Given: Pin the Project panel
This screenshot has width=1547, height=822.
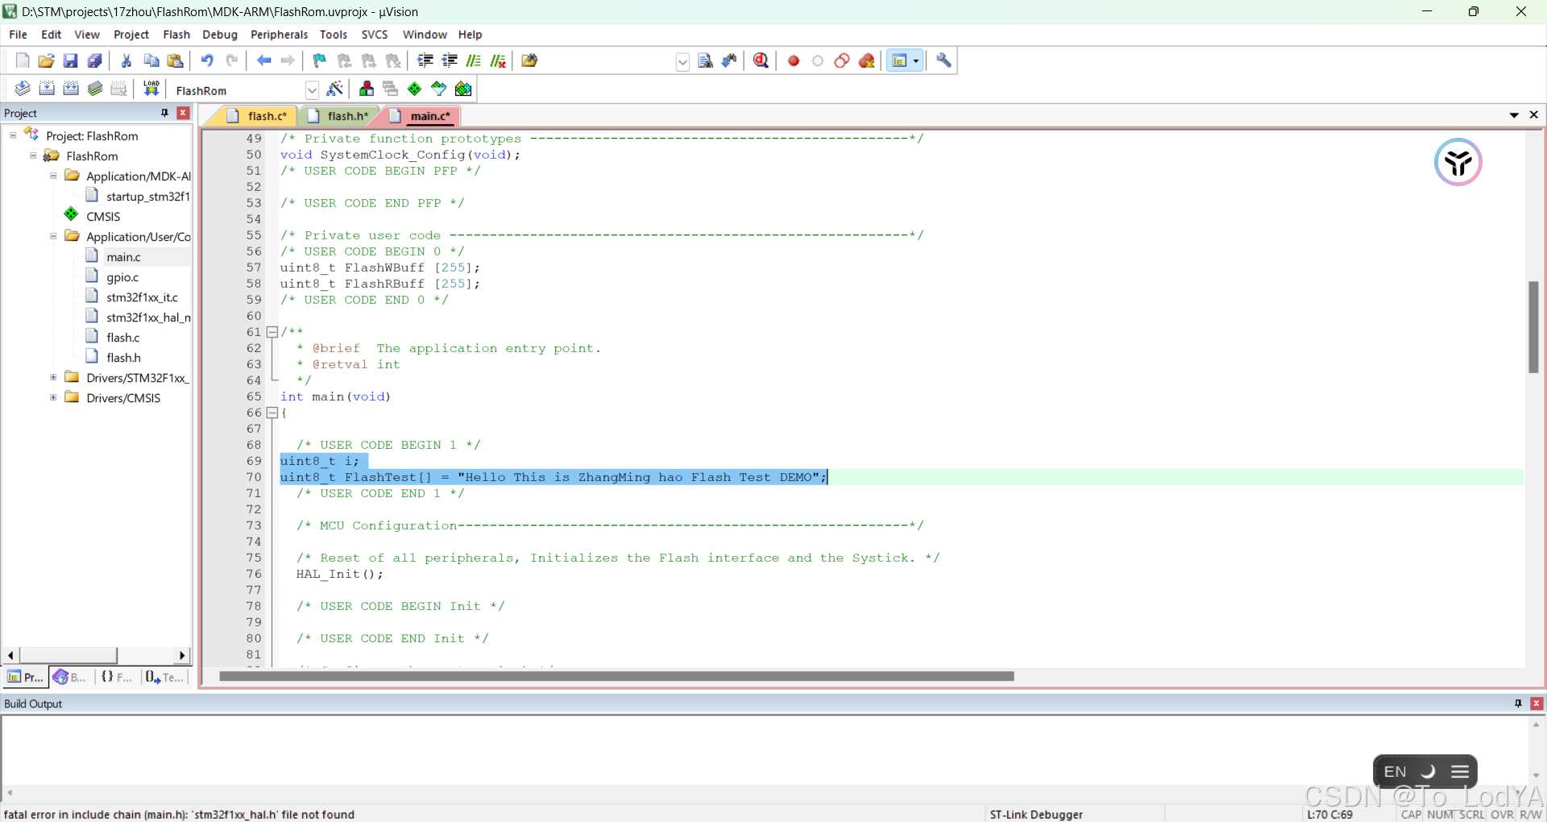Looking at the screenshot, I should pyautogui.click(x=165, y=113).
